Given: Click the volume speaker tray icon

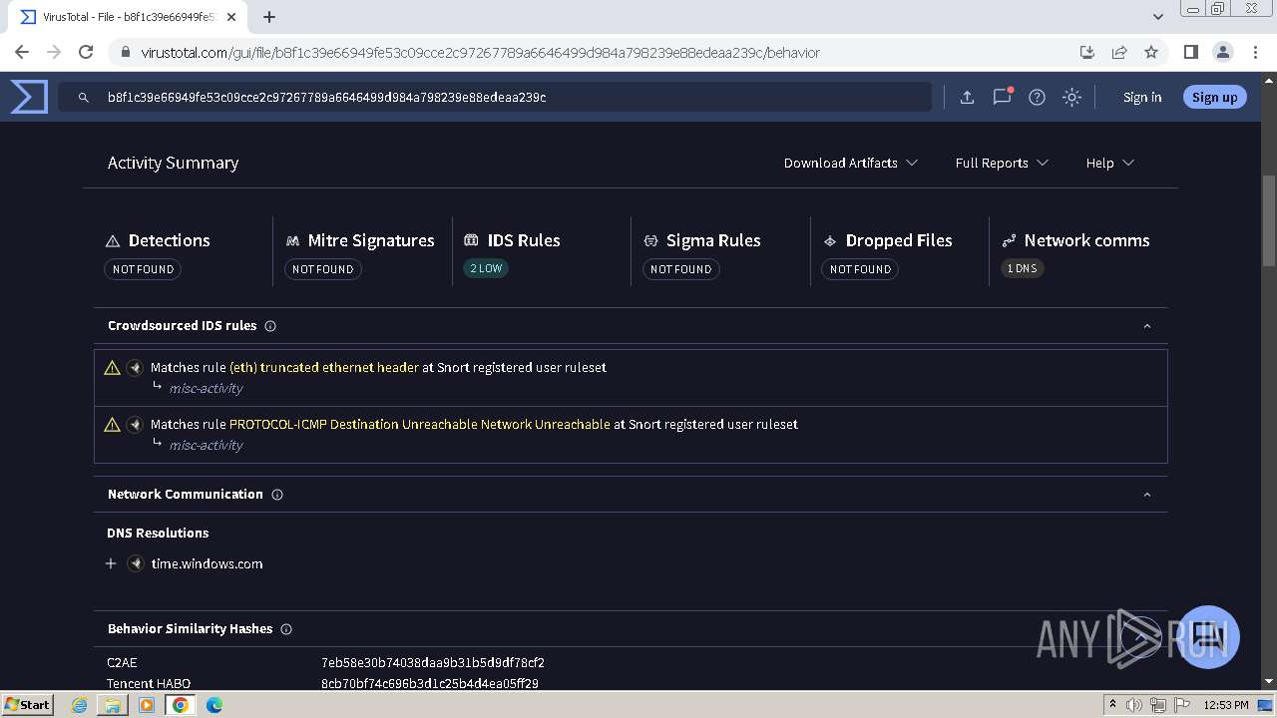Looking at the screenshot, I should [x=1134, y=705].
